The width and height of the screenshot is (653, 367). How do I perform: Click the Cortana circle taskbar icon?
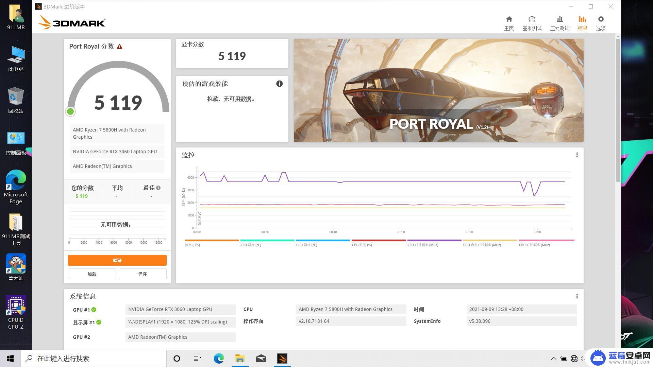177,359
